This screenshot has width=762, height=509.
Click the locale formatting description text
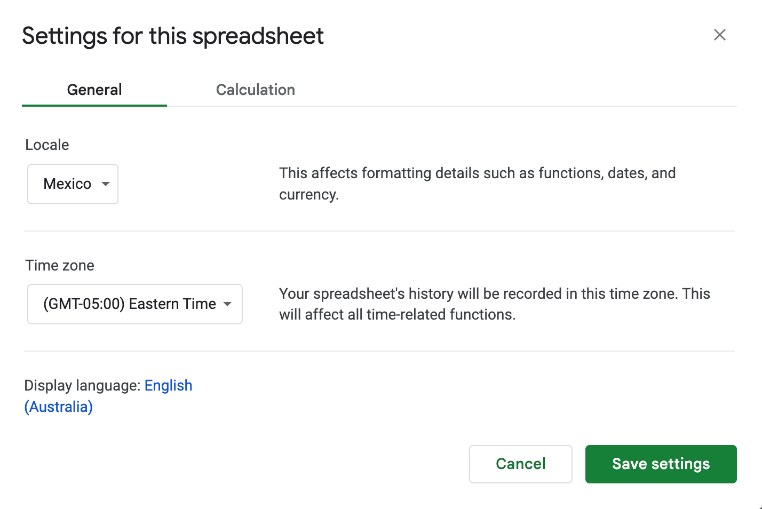477,184
